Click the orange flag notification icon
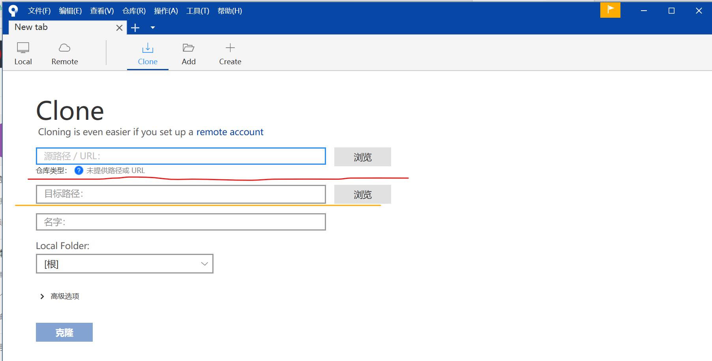This screenshot has height=361, width=712. click(x=610, y=10)
